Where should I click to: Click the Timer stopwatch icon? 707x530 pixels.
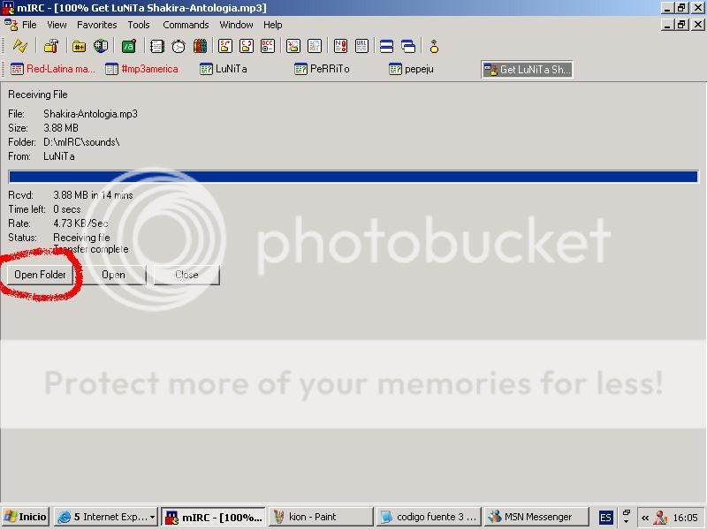click(179, 46)
